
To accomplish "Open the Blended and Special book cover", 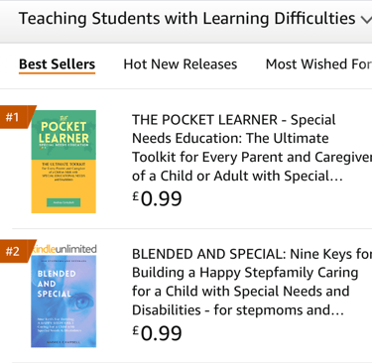I will point(63,302).
